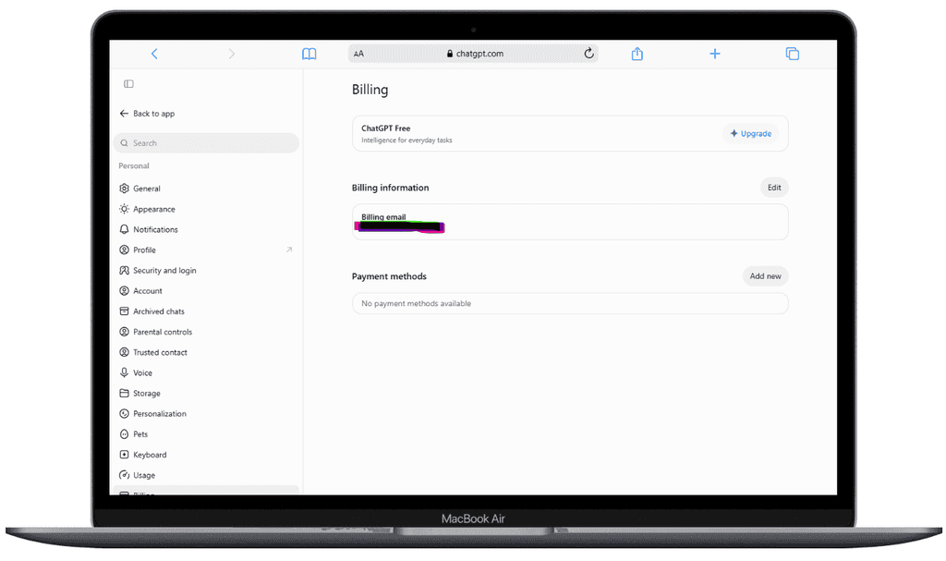Click the bell icon beside Notifications
This screenshot has width=946, height=561.
[x=125, y=229]
